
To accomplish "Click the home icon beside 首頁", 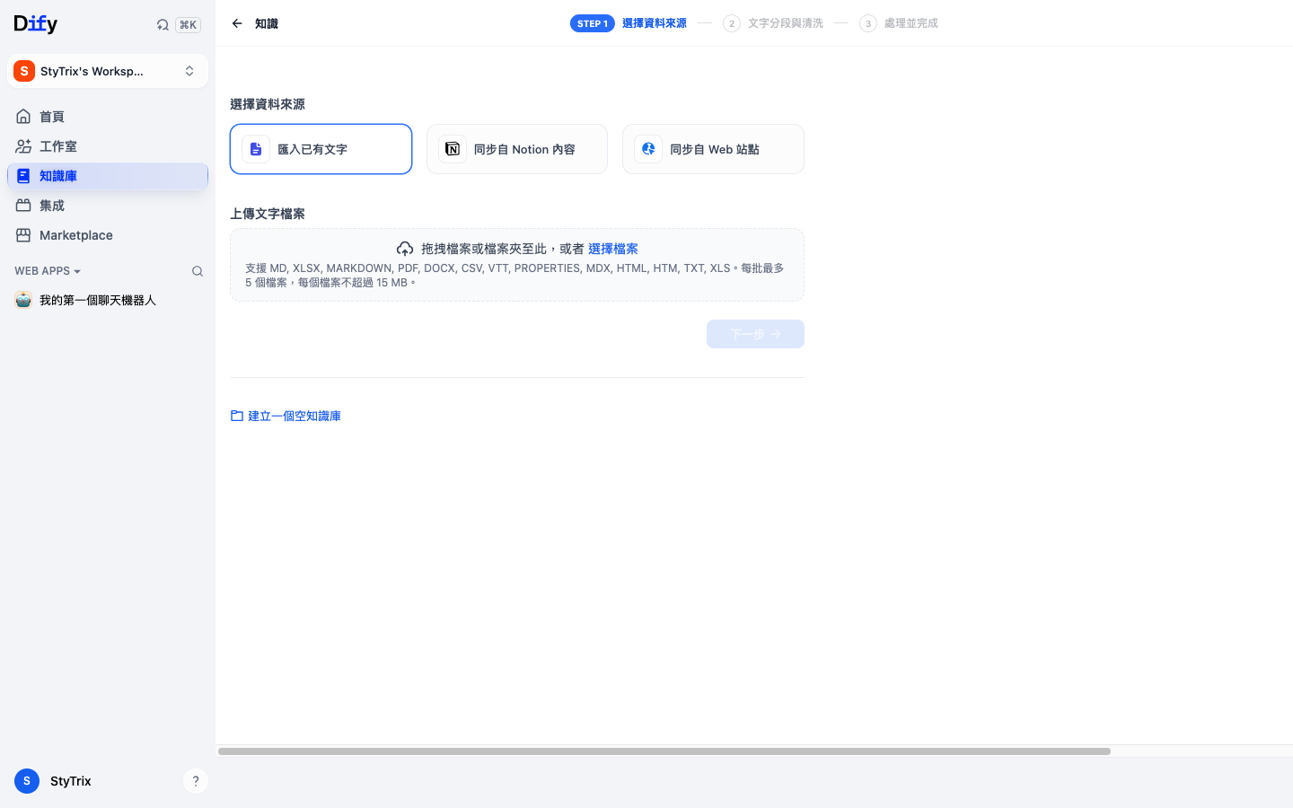I will (x=23, y=117).
